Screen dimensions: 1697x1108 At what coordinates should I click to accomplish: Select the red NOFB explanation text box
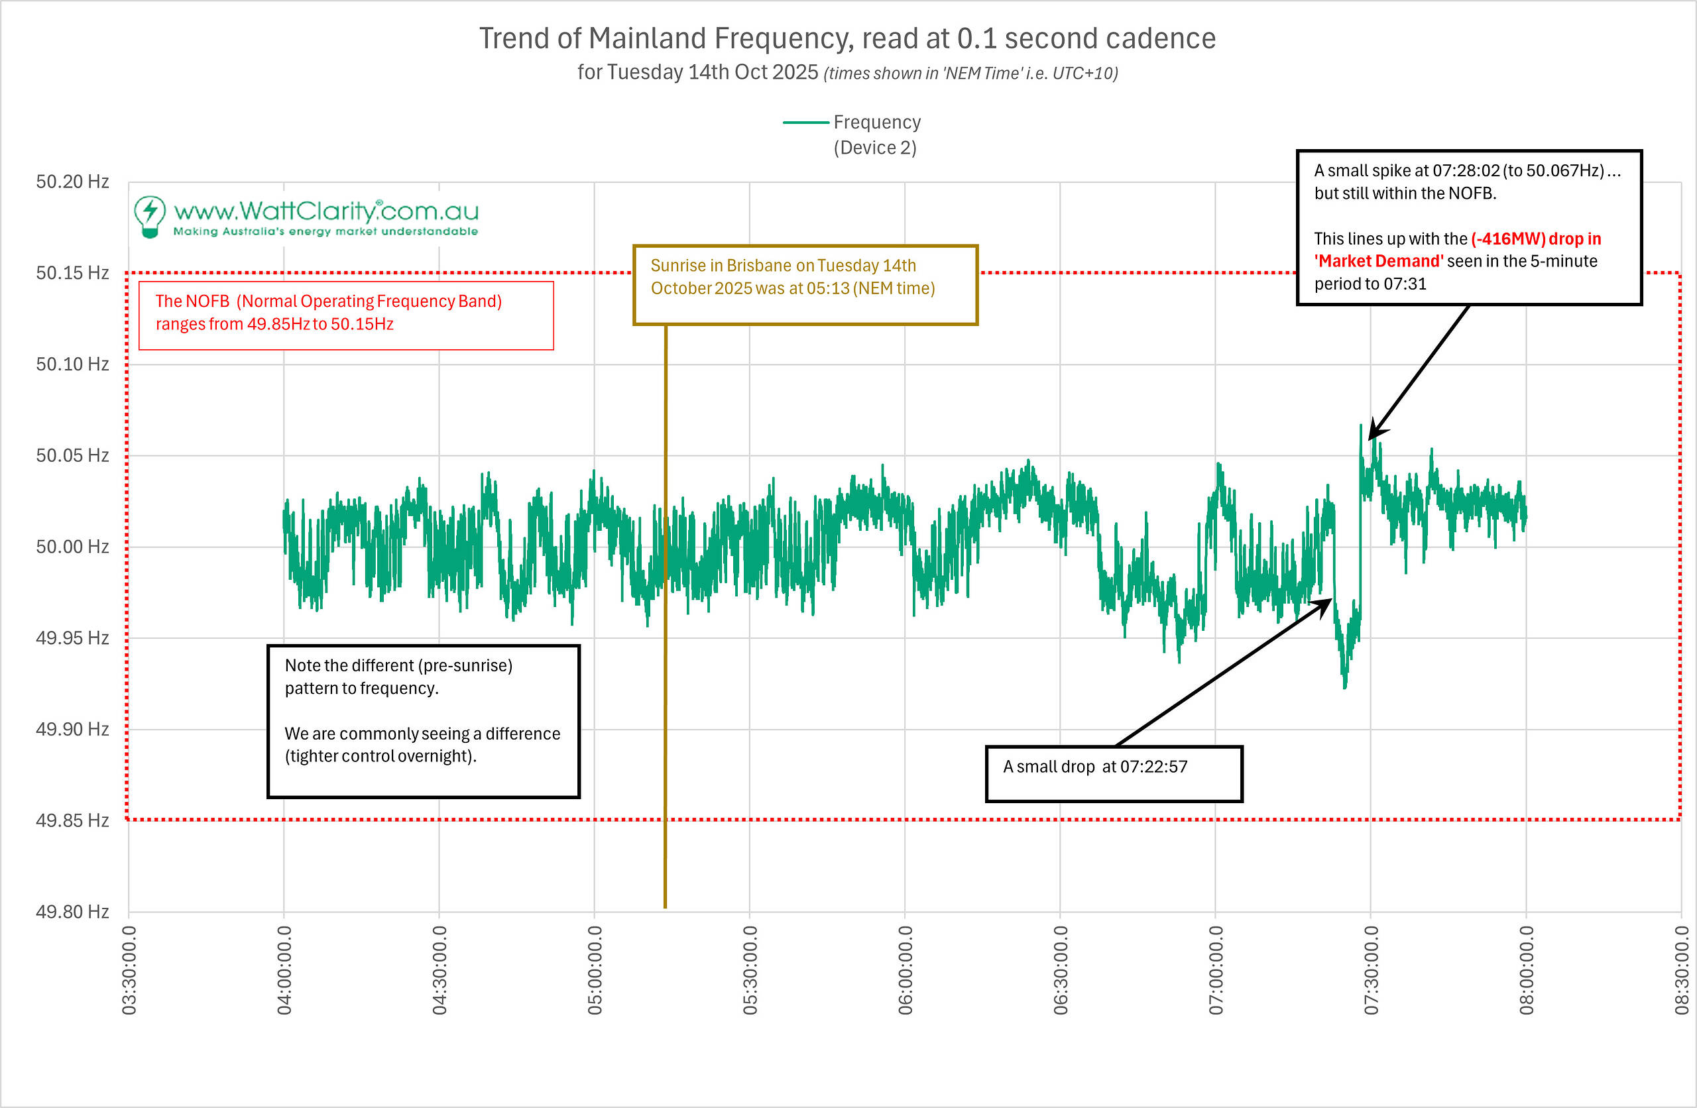pos(346,314)
